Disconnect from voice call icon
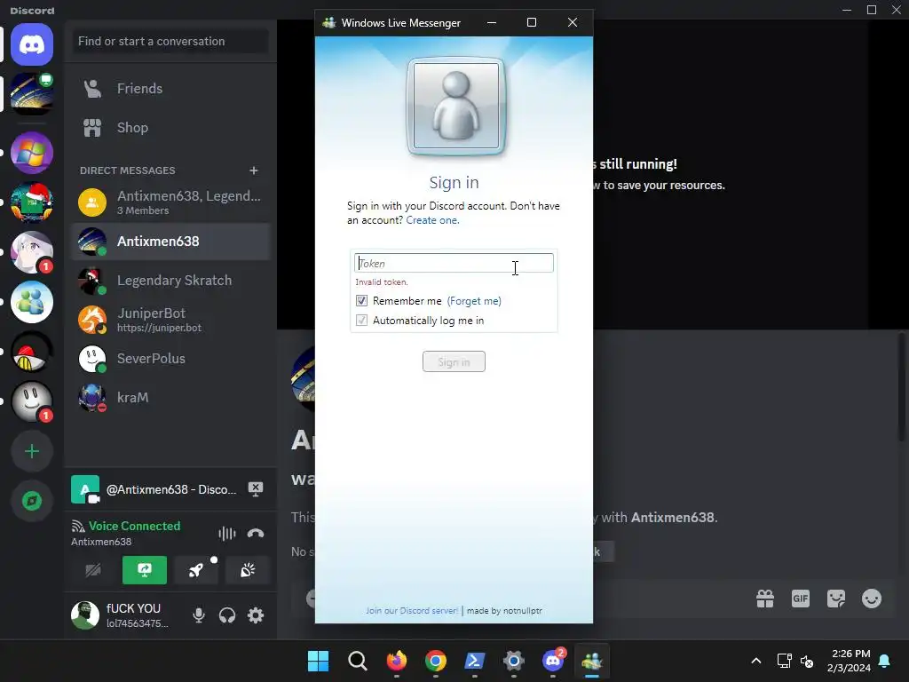Screen dimensions: 909x682 (256, 534)
